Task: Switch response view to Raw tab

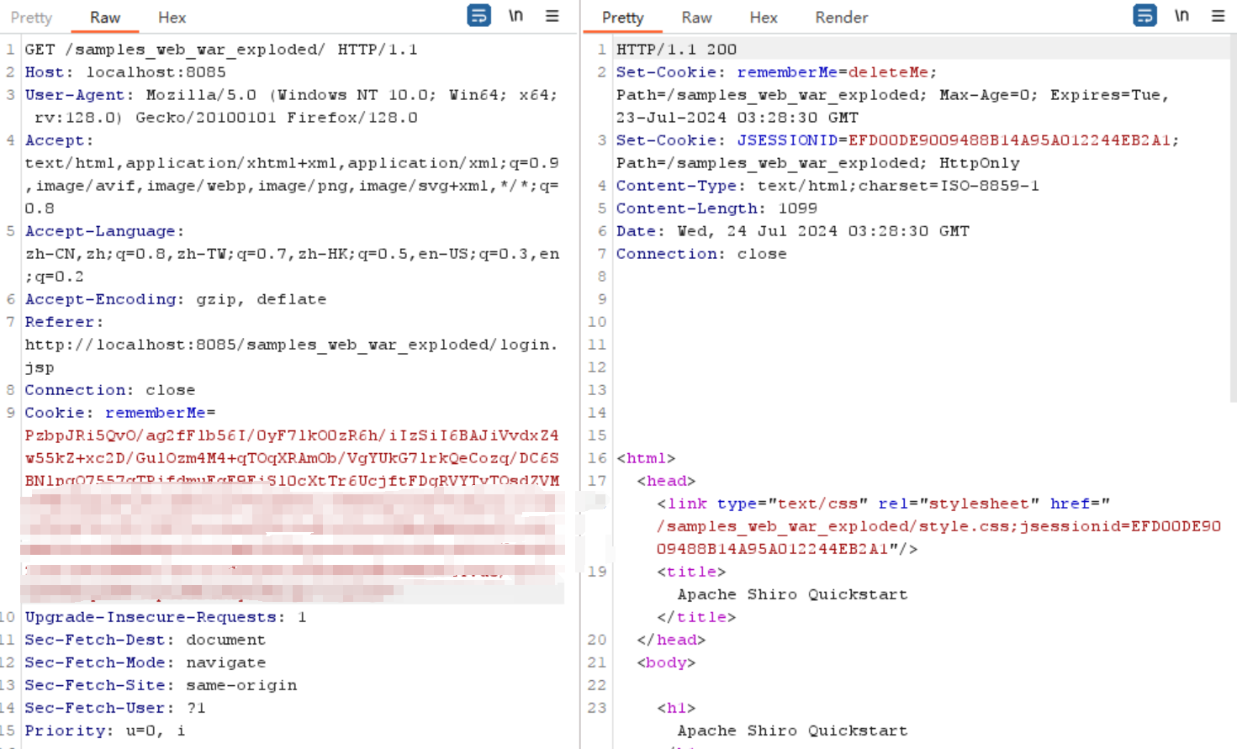Action: click(696, 18)
